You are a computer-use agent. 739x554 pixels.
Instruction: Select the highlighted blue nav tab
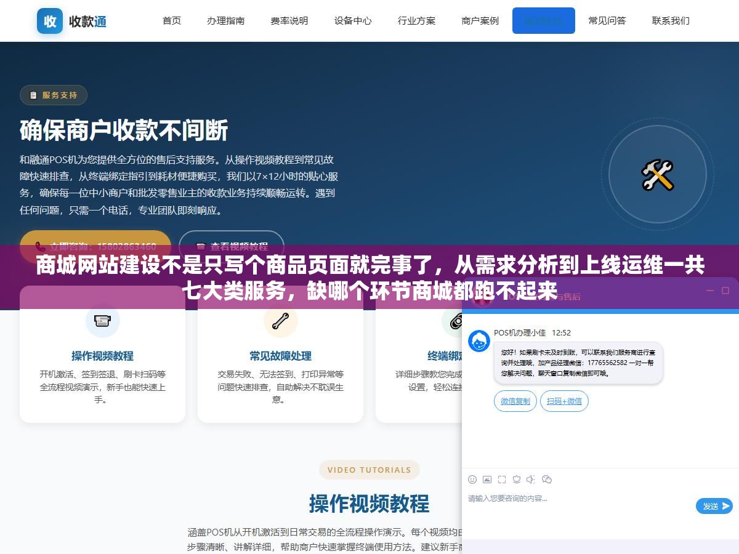coord(544,20)
